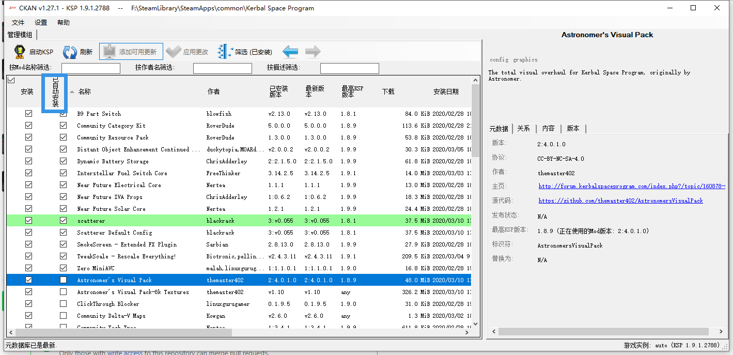Screen dimensions: 733x355
Task: Uncheck install checkbox for scatterer
Action: [28, 221]
